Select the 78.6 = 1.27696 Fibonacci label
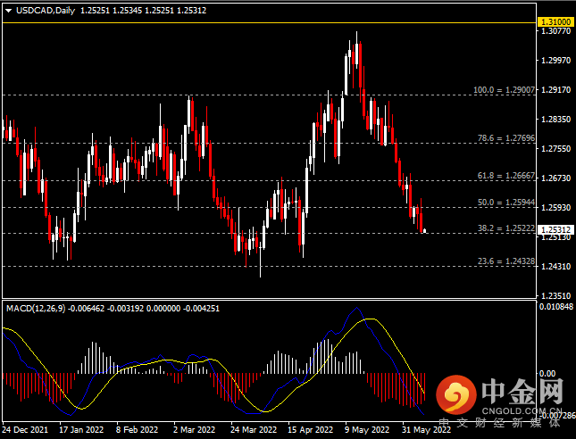The image size is (576, 439). pos(506,138)
